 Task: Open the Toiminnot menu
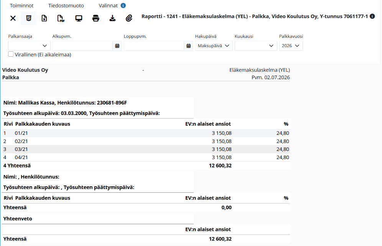point(22,6)
